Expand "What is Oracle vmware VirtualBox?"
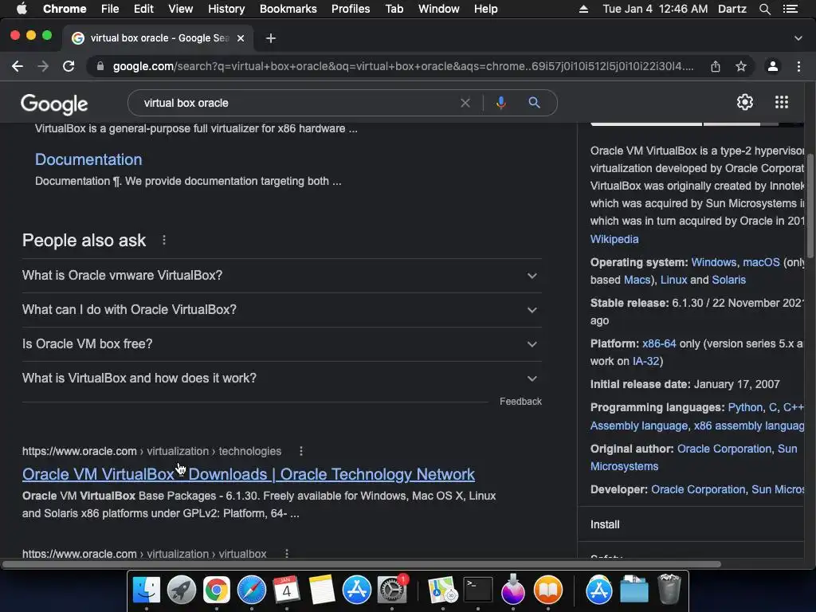 pos(281,275)
